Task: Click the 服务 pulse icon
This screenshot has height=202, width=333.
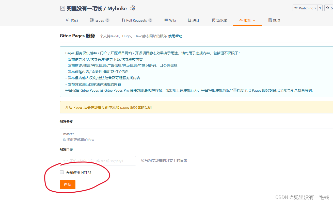Action: click(241, 20)
